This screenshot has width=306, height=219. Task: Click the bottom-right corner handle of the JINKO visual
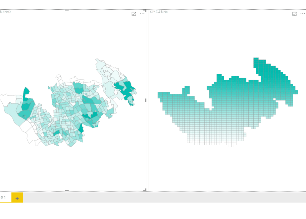pos(145,190)
